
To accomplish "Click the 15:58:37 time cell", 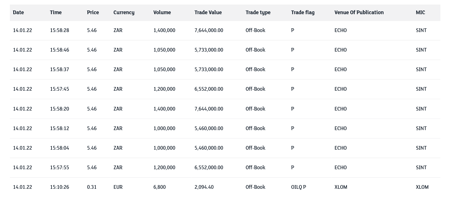I will pos(59,69).
